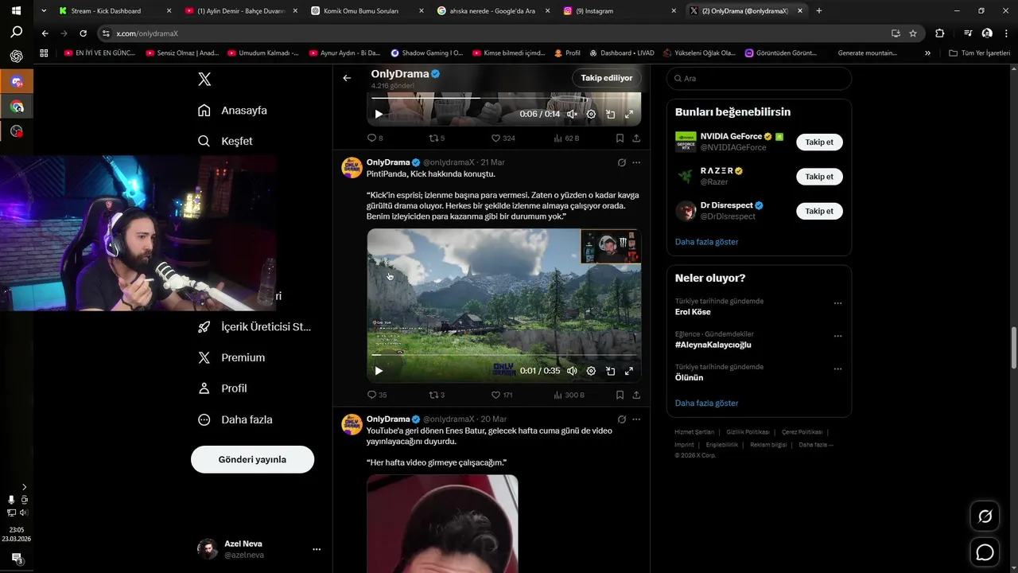
Task: Reply to the post with 8 comments
Action: tap(375, 138)
